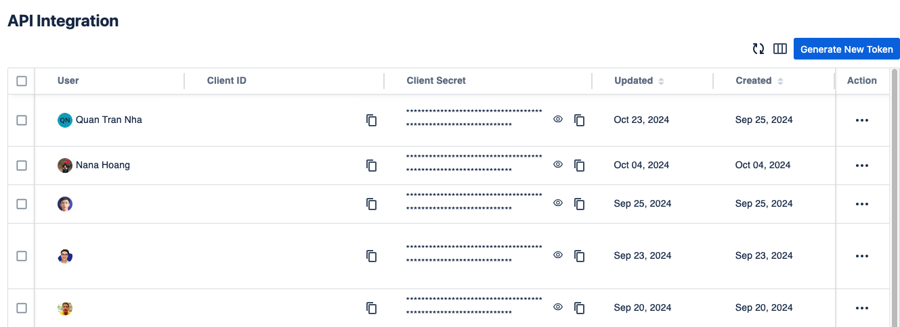The height and width of the screenshot is (327, 900).
Task: Copy Client Secret updated Sep 23, 2024
Action: pos(579,256)
